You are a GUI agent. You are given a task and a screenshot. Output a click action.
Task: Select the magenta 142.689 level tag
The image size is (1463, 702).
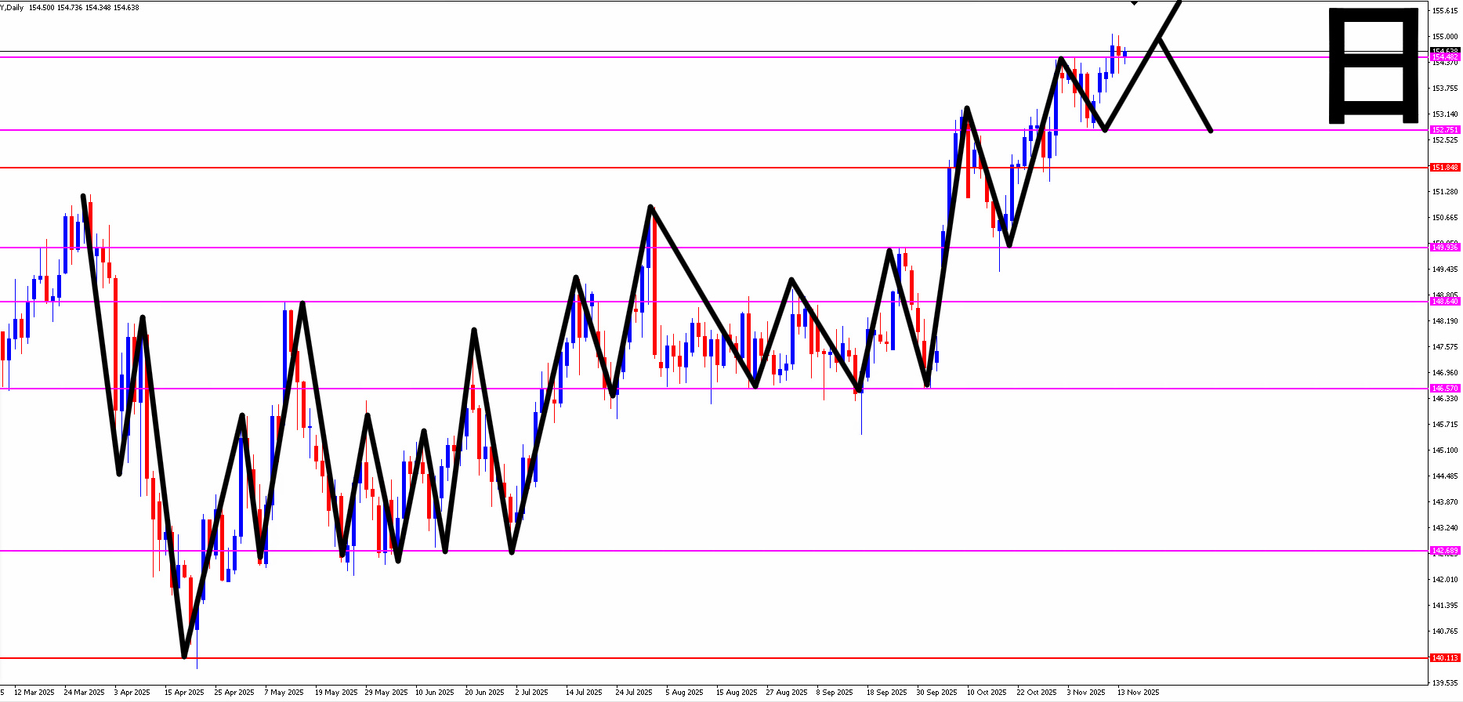point(1445,551)
